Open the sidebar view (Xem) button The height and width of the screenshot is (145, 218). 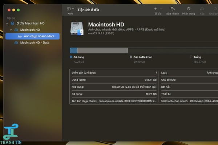click(69, 9)
